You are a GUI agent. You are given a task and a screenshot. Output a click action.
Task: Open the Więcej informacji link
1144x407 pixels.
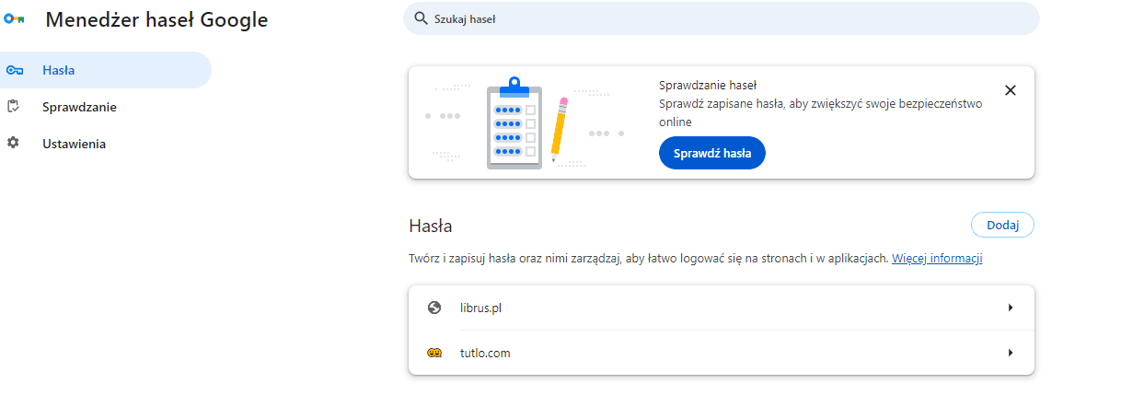(937, 259)
